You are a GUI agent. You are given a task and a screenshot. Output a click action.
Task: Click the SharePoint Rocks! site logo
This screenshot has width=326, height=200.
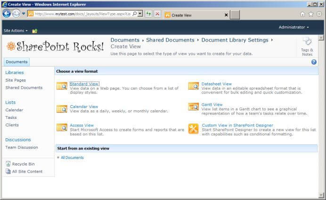[55, 46]
